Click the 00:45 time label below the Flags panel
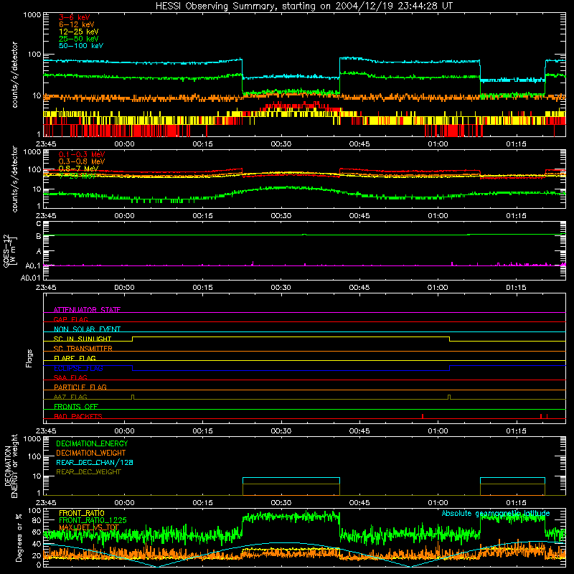This screenshot has height=574, width=574. tap(359, 431)
